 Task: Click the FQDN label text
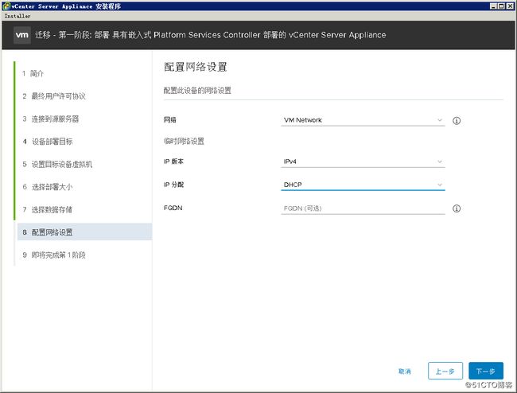coord(173,208)
